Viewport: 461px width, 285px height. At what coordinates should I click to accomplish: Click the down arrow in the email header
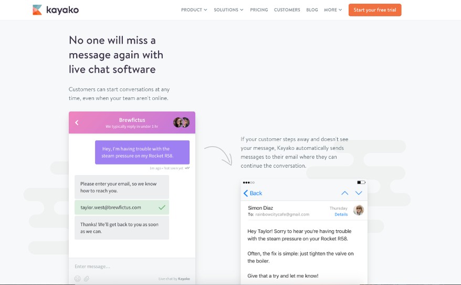359,193
